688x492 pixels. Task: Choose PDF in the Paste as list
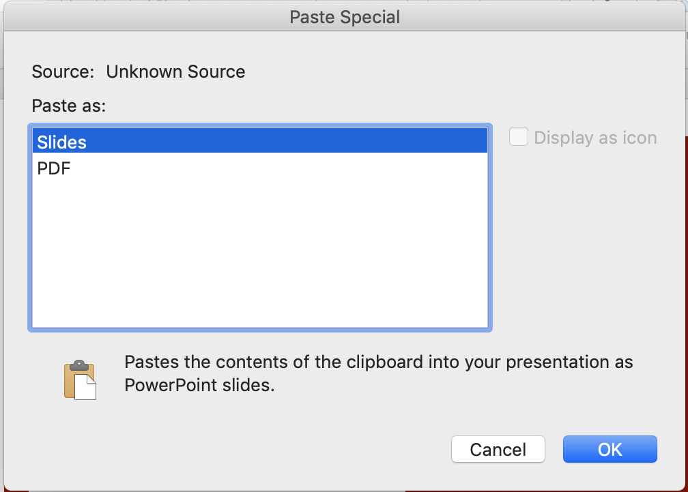[x=54, y=168]
